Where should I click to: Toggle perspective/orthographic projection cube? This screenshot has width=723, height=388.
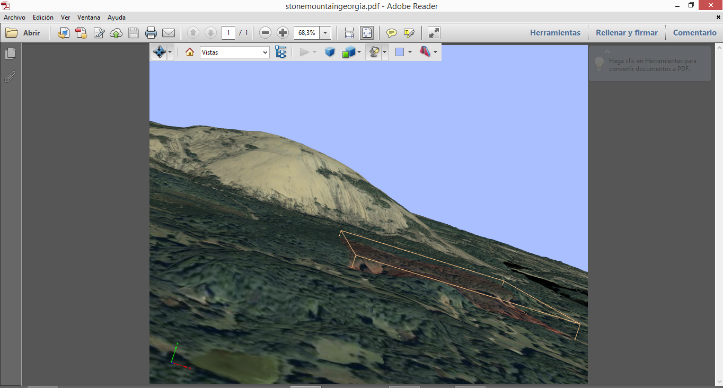330,52
